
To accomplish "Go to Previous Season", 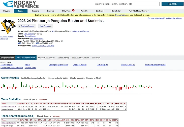I will (26, 26).
